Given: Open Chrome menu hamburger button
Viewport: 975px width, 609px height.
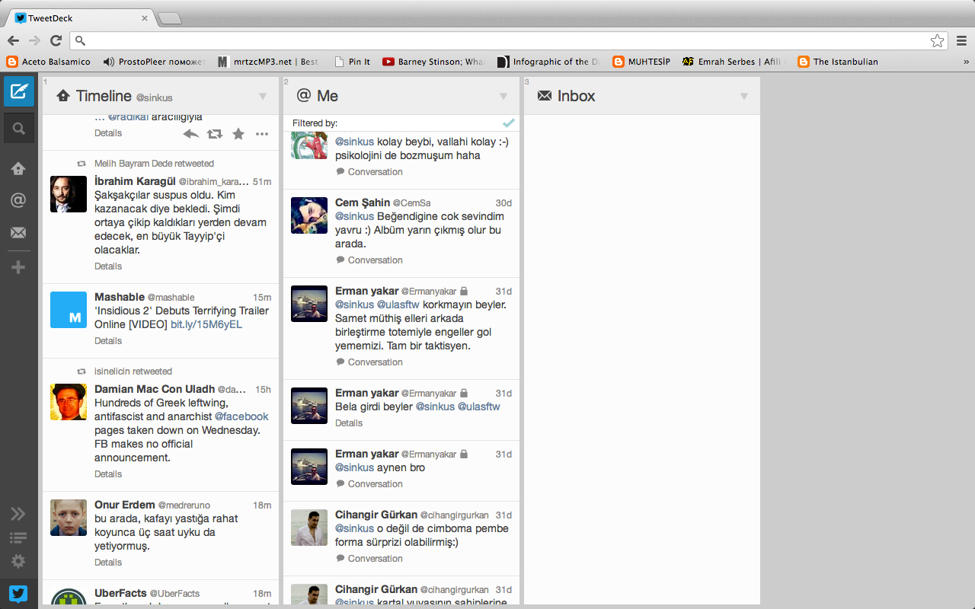Looking at the screenshot, I should tap(962, 41).
